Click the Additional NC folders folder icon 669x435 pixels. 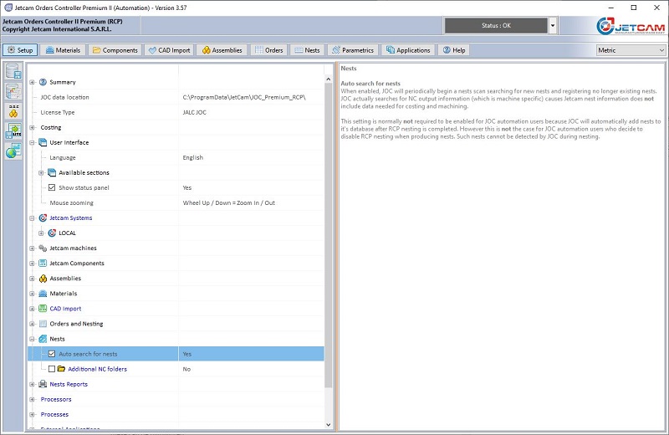pos(61,369)
